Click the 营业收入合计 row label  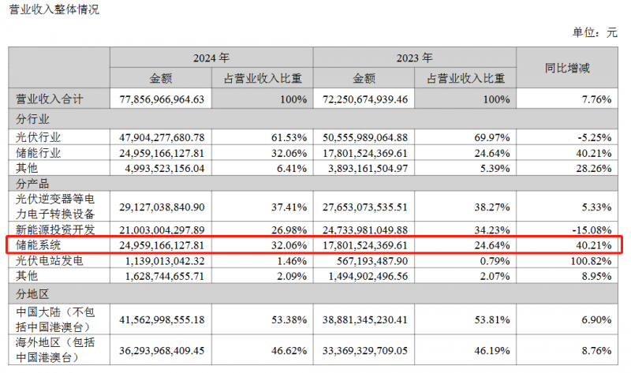coord(50,100)
